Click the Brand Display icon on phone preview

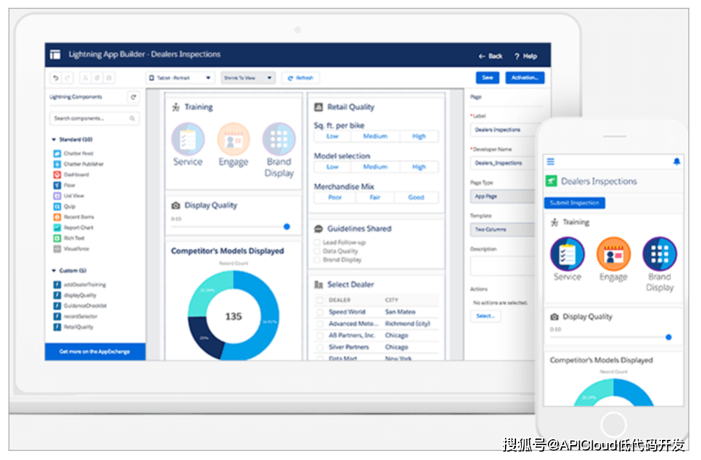tap(659, 253)
